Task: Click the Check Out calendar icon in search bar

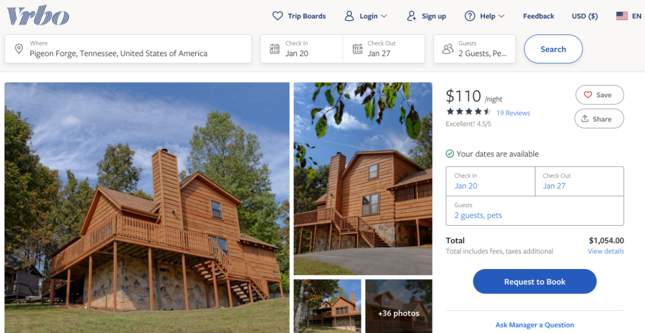Action: click(358, 49)
